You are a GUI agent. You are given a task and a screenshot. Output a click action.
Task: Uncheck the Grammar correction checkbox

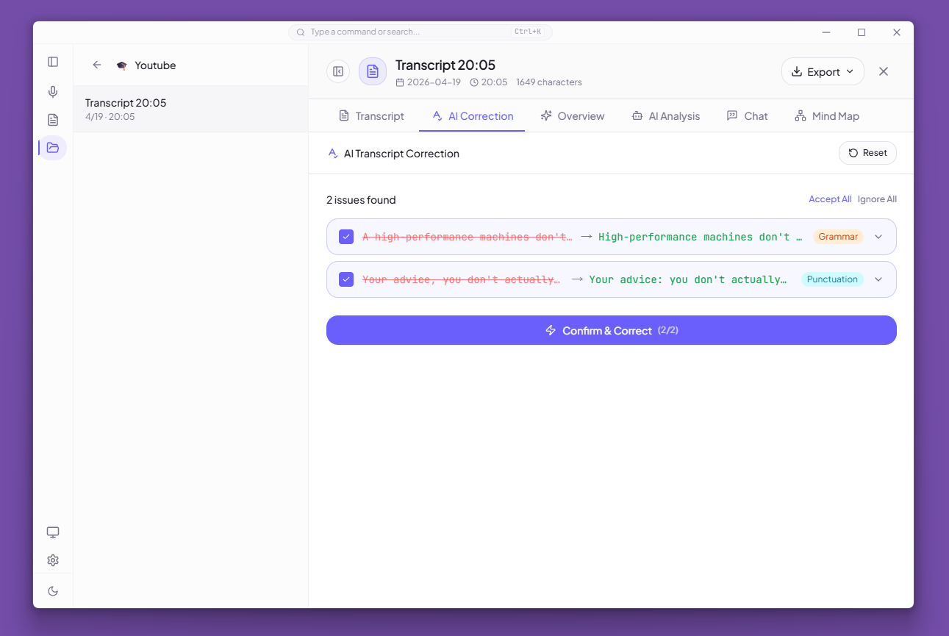pyautogui.click(x=346, y=237)
